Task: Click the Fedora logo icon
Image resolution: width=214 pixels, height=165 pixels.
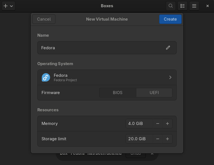Action: [46, 77]
